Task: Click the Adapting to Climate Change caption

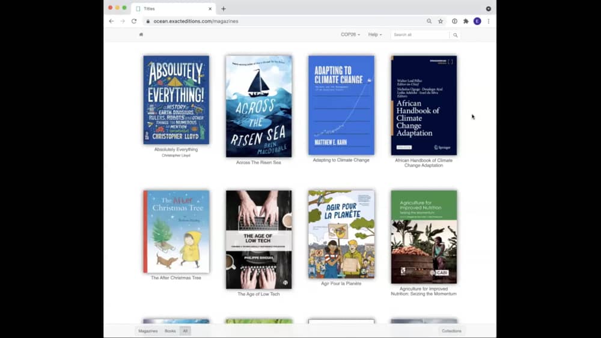Action: coord(341,160)
